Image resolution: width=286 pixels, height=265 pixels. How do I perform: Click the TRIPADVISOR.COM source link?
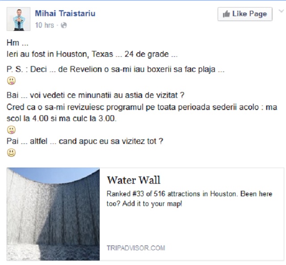136,248
